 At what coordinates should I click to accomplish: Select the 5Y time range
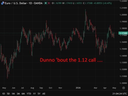point(39,94)
